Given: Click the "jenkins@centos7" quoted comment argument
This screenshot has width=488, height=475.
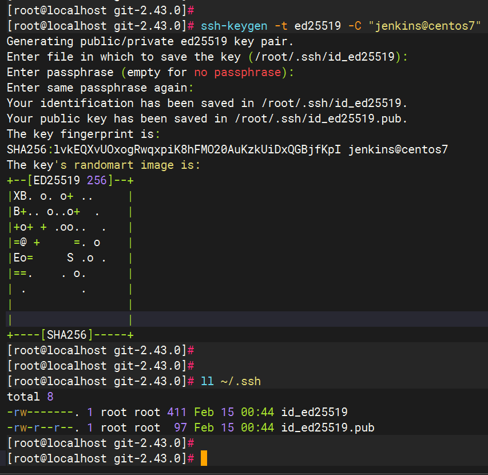Looking at the screenshot, I should (x=425, y=26).
